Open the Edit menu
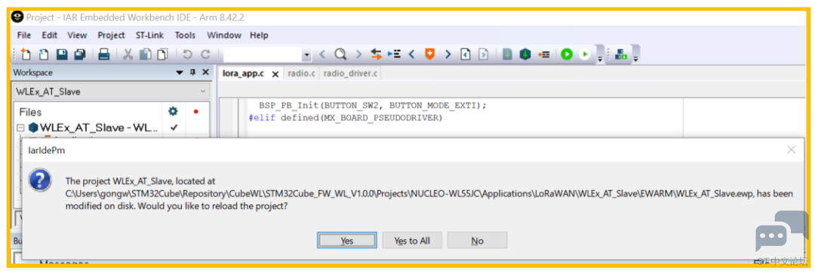 point(50,35)
